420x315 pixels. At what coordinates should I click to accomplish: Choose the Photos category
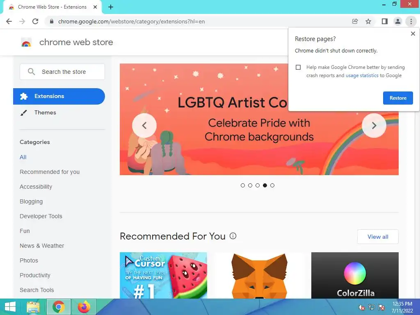pyautogui.click(x=29, y=260)
